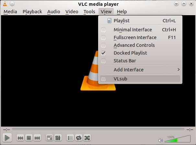Open the Help menu
This screenshot has height=145, width=196.
122,12
